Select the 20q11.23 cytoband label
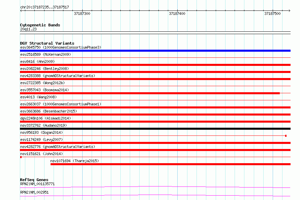 point(28,29)
